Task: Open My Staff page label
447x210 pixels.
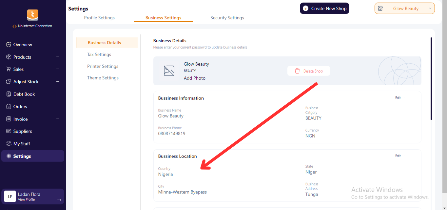Action: 22,144
